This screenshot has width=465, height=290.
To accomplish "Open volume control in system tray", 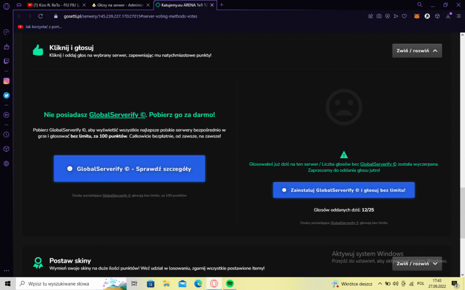I will point(395,284).
